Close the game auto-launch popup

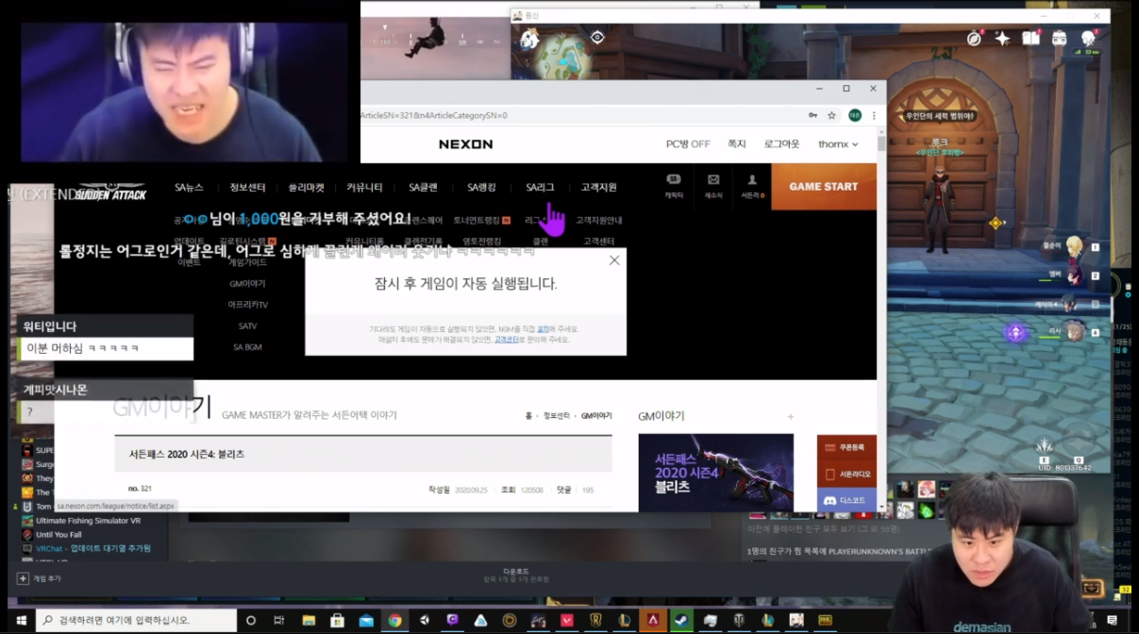coord(614,260)
